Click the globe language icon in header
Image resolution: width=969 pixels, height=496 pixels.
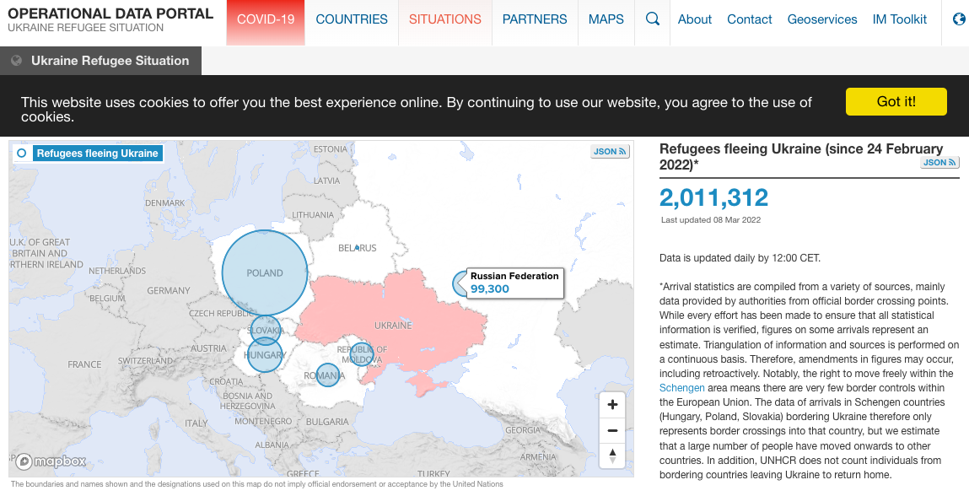tap(961, 19)
